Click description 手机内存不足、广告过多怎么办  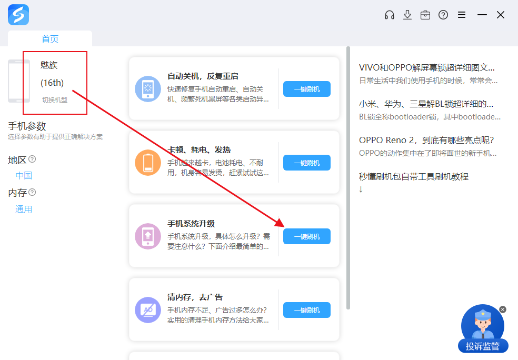tap(218, 315)
